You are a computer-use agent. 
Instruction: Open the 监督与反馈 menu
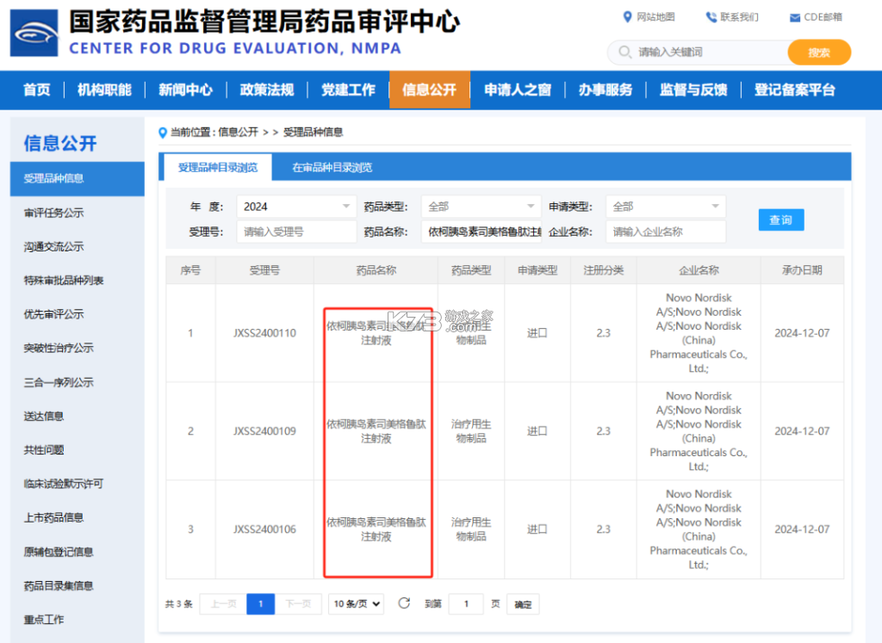click(x=693, y=90)
